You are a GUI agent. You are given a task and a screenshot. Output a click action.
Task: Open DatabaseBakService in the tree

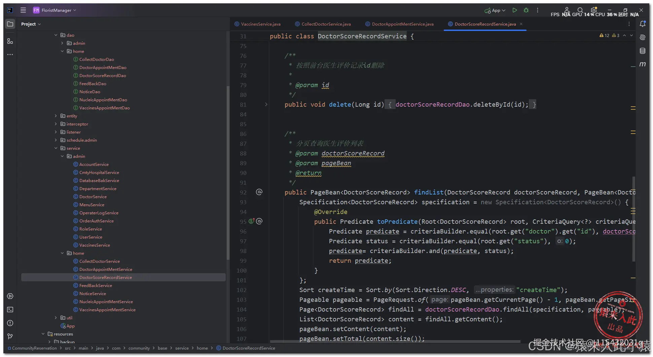pyautogui.click(x=99, y=180)
